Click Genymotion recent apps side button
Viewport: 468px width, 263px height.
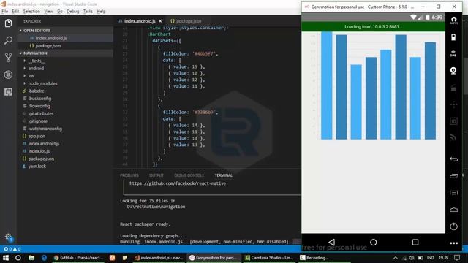453,176
